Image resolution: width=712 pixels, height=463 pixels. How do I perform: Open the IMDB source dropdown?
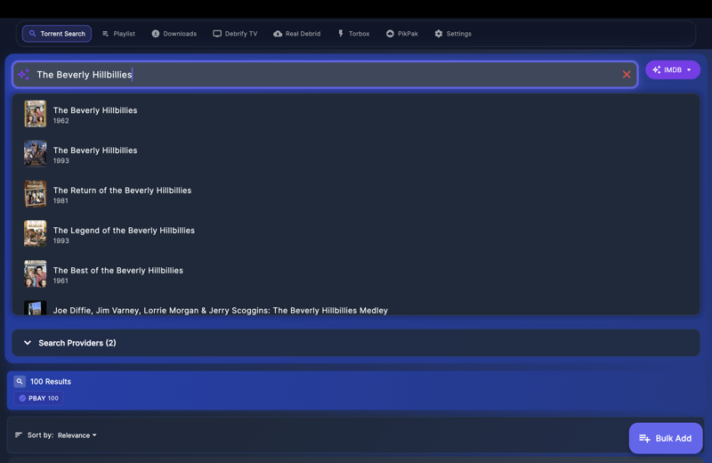coord(672,69)
